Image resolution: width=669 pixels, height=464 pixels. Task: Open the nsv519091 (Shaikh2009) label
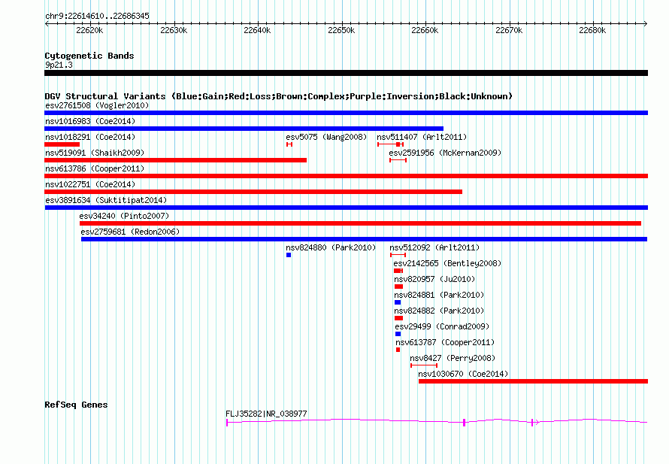95,153
